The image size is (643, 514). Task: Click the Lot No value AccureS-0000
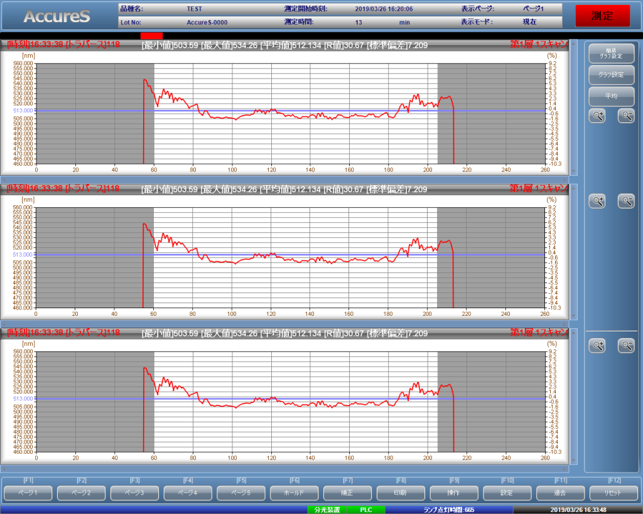pos(207,23)
